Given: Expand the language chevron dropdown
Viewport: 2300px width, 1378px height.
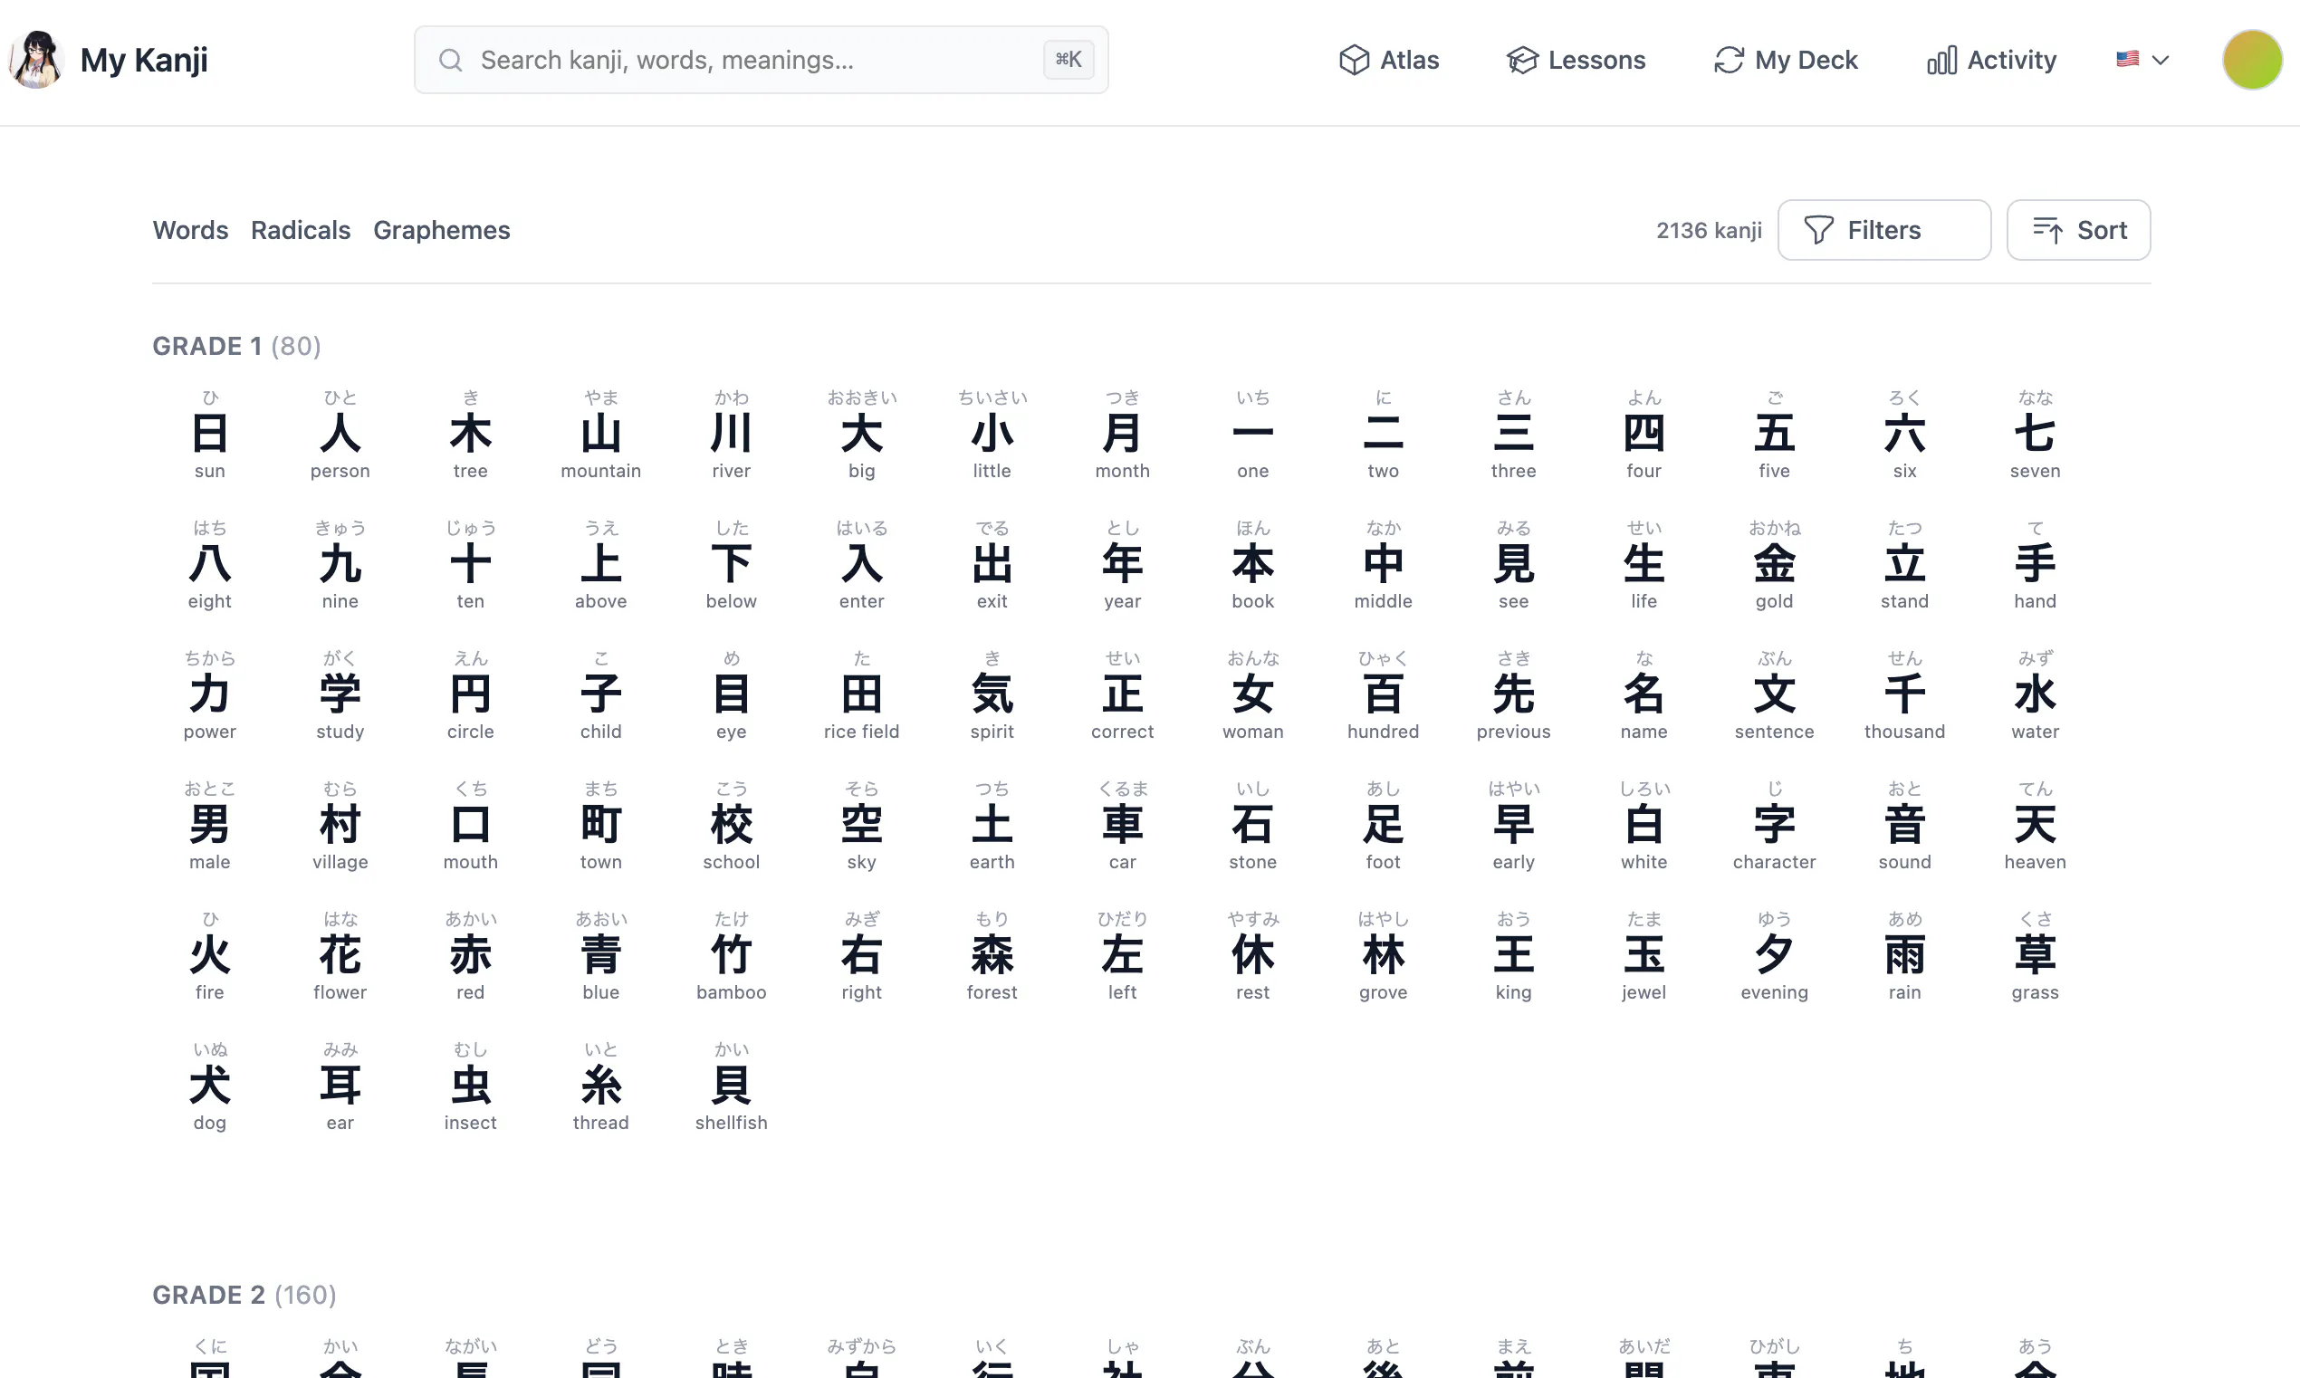Looking at the screenshot, I should [2160, 61].
